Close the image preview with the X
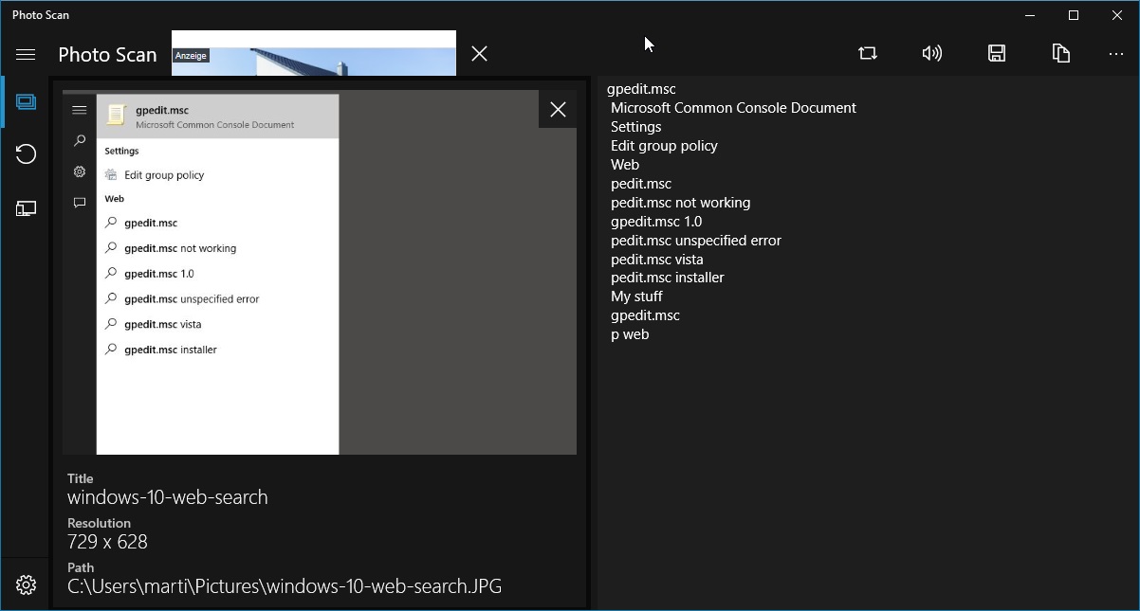 558,110
